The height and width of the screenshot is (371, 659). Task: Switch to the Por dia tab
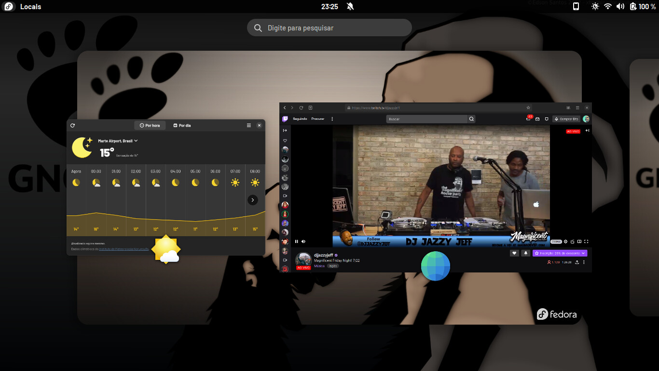[182, 125]
